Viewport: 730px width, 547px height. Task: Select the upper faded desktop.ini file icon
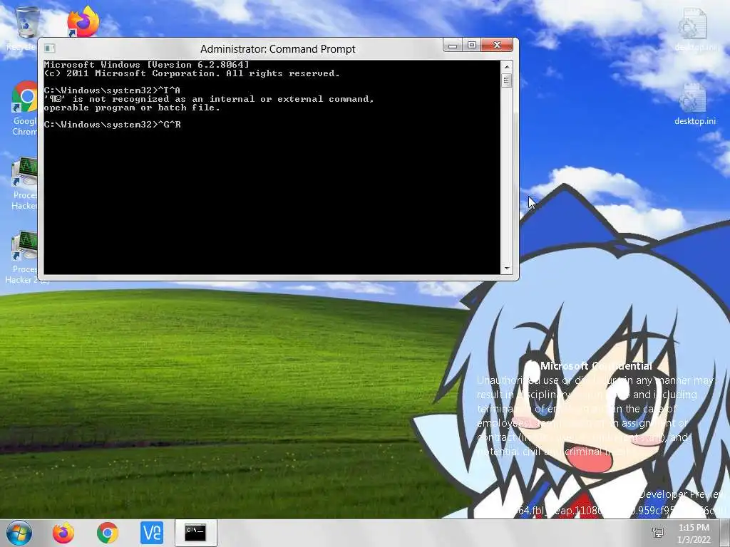coord(694,28)
